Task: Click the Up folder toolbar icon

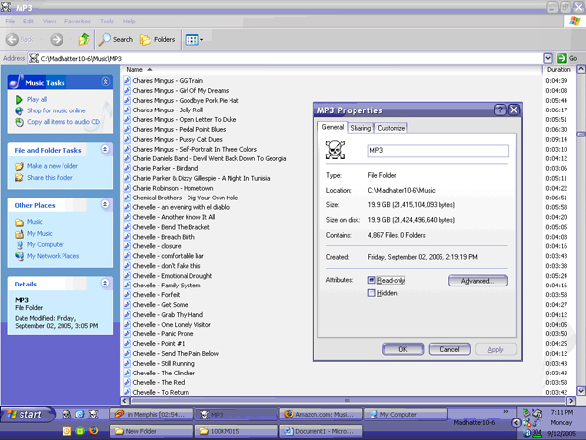Action: click(84, 40)
